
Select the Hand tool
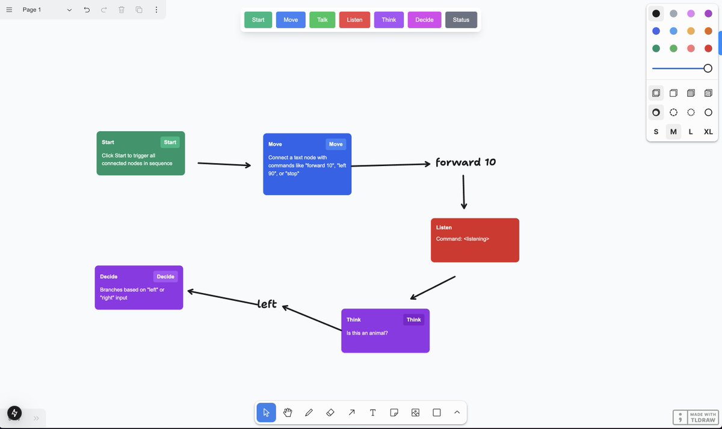[x=288, y=412]
